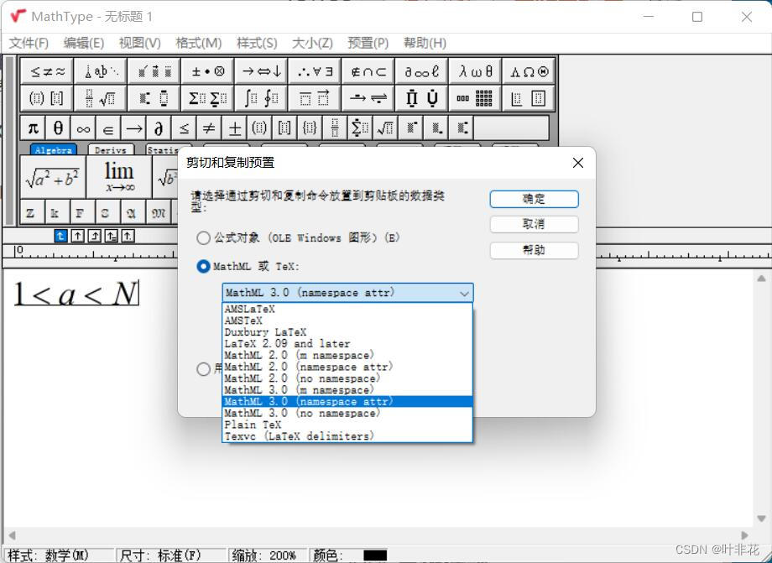Open the integral templates palette (∫ ∮)
Image resolution: width=772 pixels, height=563 pixels.
pos(262,98)
